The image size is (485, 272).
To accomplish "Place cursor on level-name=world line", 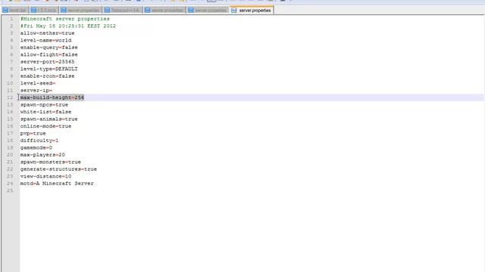I will point(45,40).
